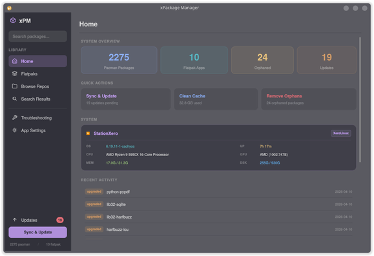Viewport: 374px width, 256px height.
Task: Click the orange icon beside StationXero
Action: 88,133
